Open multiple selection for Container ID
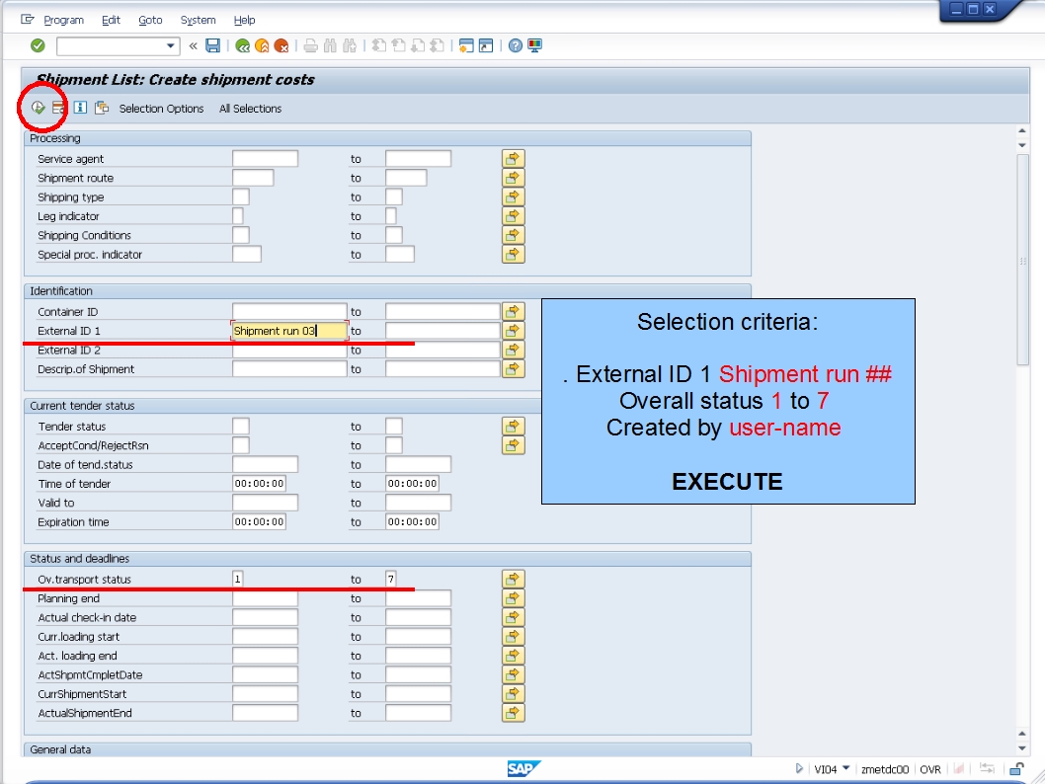 (x=514, y=312)
